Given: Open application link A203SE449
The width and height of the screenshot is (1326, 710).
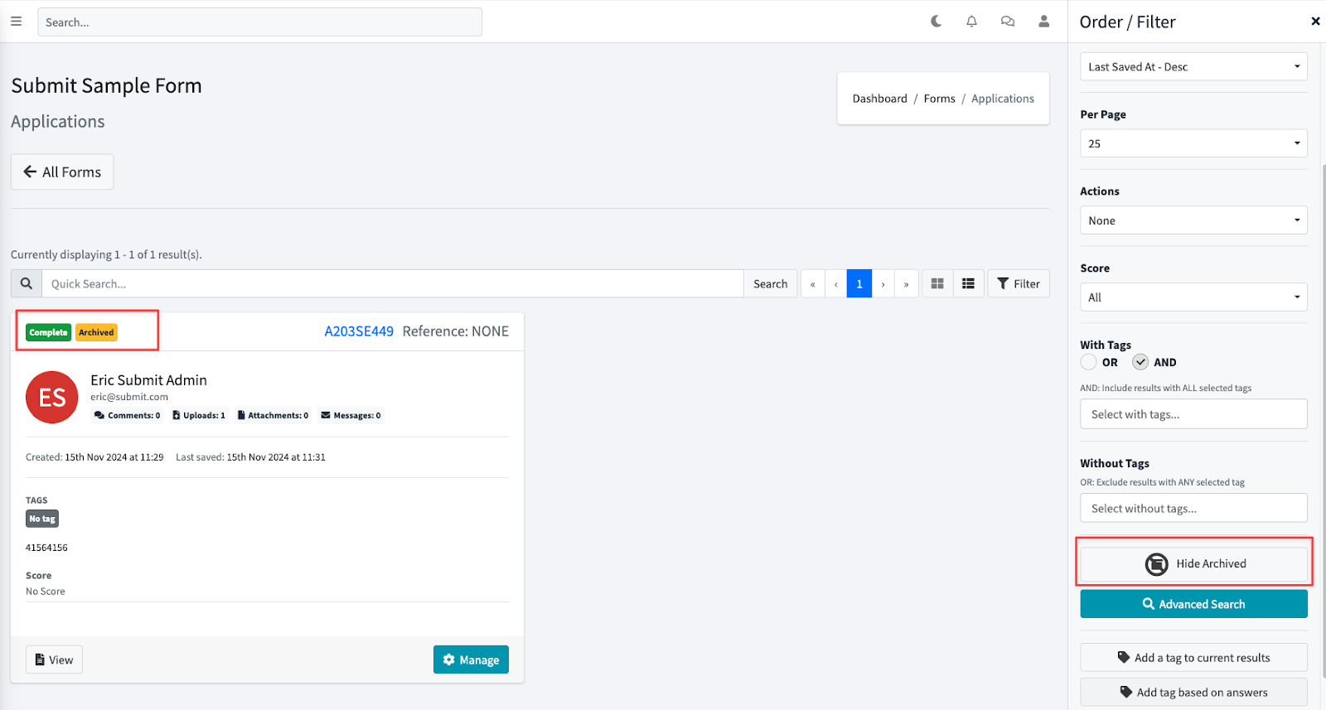Looking at the screenshot, I should coord(359,331).
